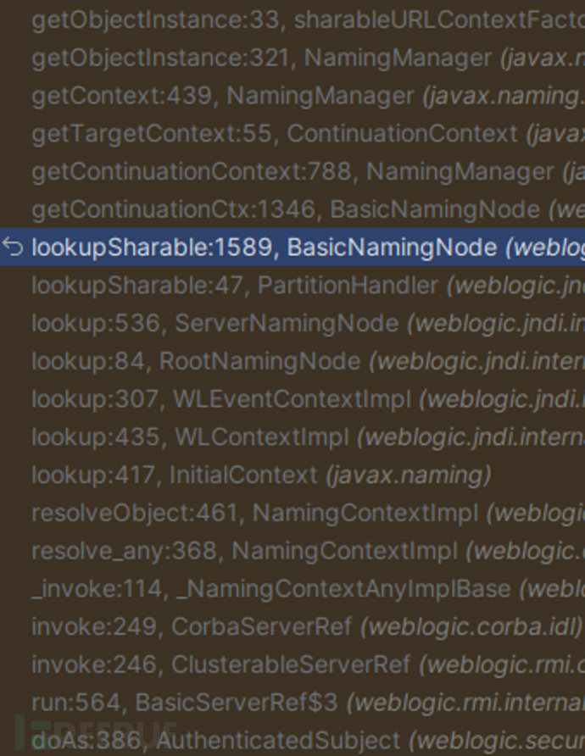Select stack frame getObjectInstance:33
This screenshot has height=756, width=585.
tap(292, 19)
